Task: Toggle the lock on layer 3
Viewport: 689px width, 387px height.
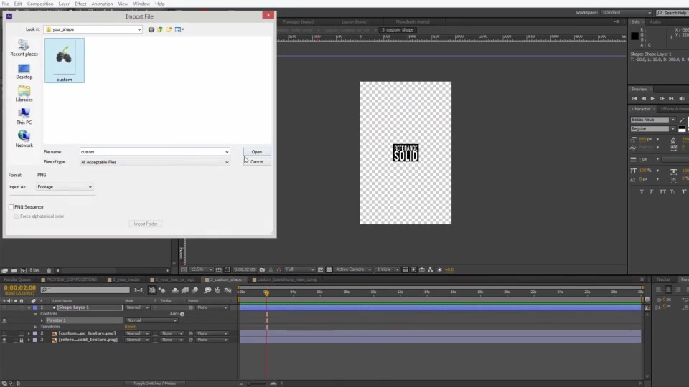Action: click(x=21, y=340)
